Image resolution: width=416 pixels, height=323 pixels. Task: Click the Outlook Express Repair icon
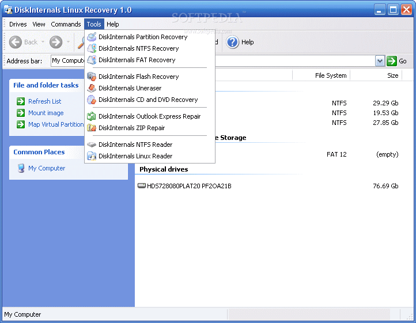click(92, 116)
